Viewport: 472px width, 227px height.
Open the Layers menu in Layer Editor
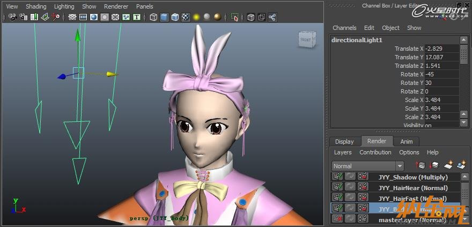pyautogui.click(x=343, y=152)
